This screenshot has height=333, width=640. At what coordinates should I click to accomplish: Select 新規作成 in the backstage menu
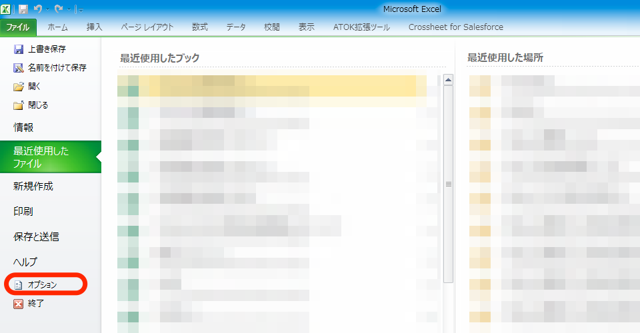[x=33, y=186]
